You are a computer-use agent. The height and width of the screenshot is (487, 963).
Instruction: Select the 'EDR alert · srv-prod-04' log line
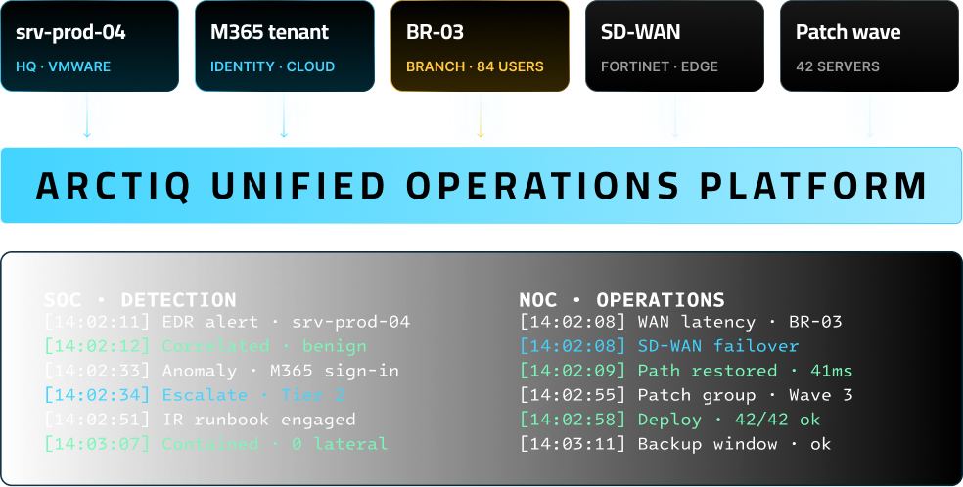(227, 322)
